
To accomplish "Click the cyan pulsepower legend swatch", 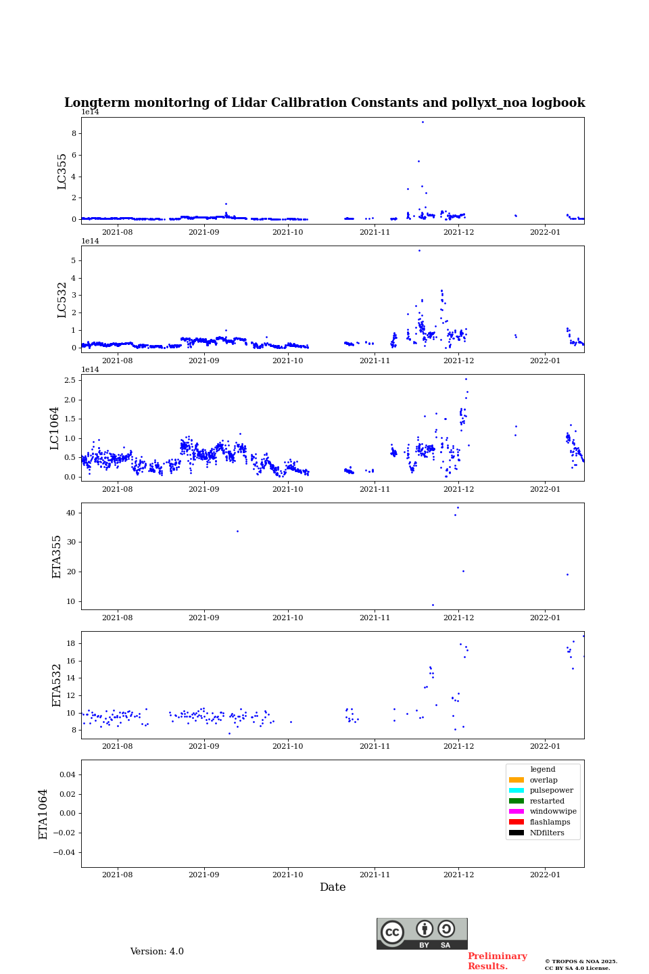I will pos(516,791).
